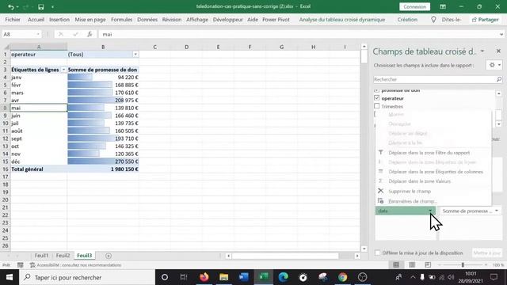The height and width of the screenshot is (285, 507).
Task: Click the Task View icon in the taskbar
Action: (184, 277)
